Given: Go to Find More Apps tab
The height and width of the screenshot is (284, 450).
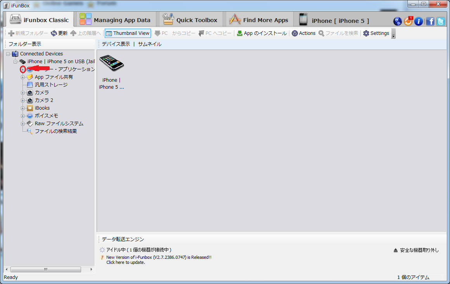Looking at the screenshot, I should 259,20.
